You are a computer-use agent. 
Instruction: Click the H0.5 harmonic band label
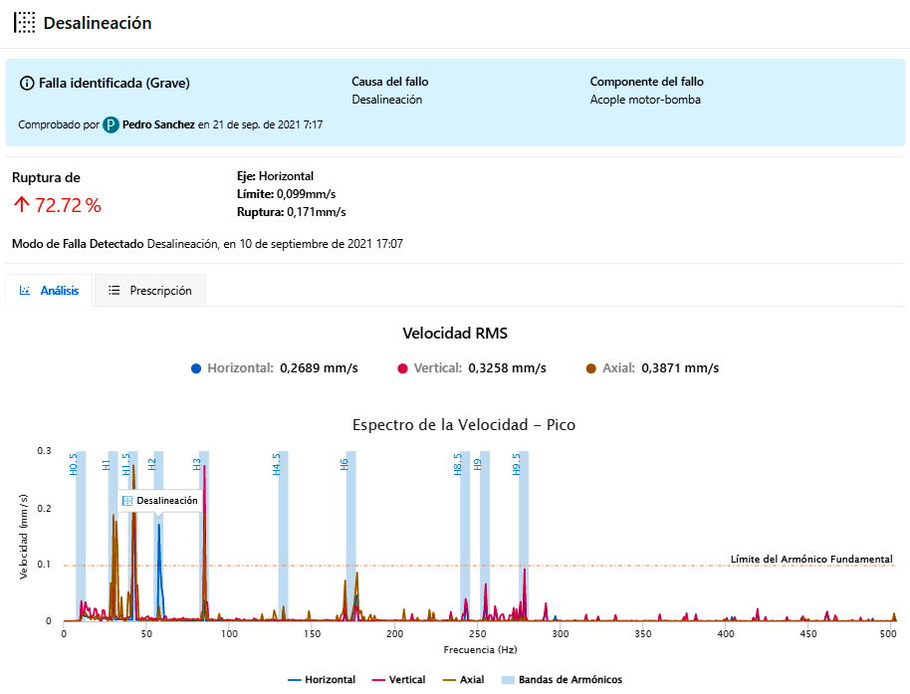(73, 465)
